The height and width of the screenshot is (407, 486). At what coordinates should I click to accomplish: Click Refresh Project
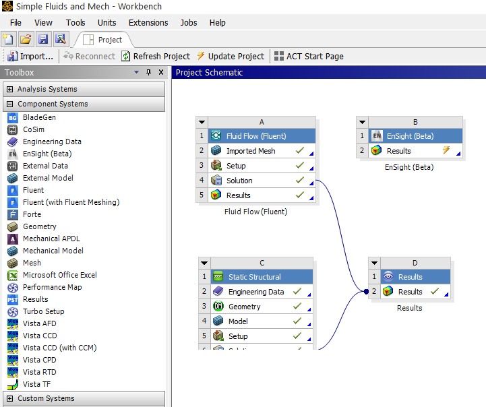tap(156, 57)
